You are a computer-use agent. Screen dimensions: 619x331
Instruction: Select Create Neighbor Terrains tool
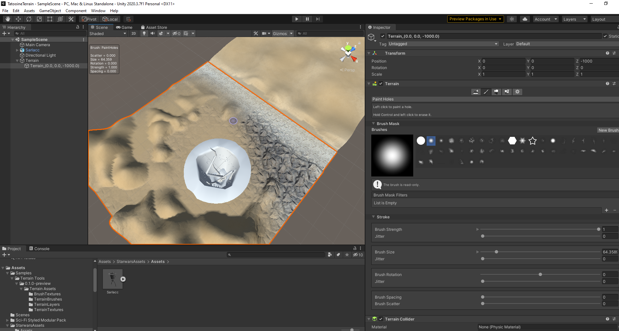[476, 92]
